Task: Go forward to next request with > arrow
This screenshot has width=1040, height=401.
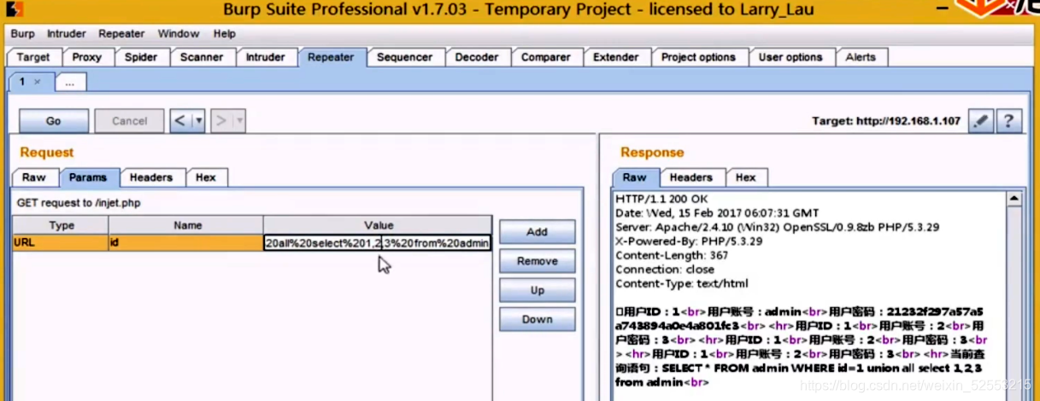Action: pyautogui.click(x=220, y=121)
